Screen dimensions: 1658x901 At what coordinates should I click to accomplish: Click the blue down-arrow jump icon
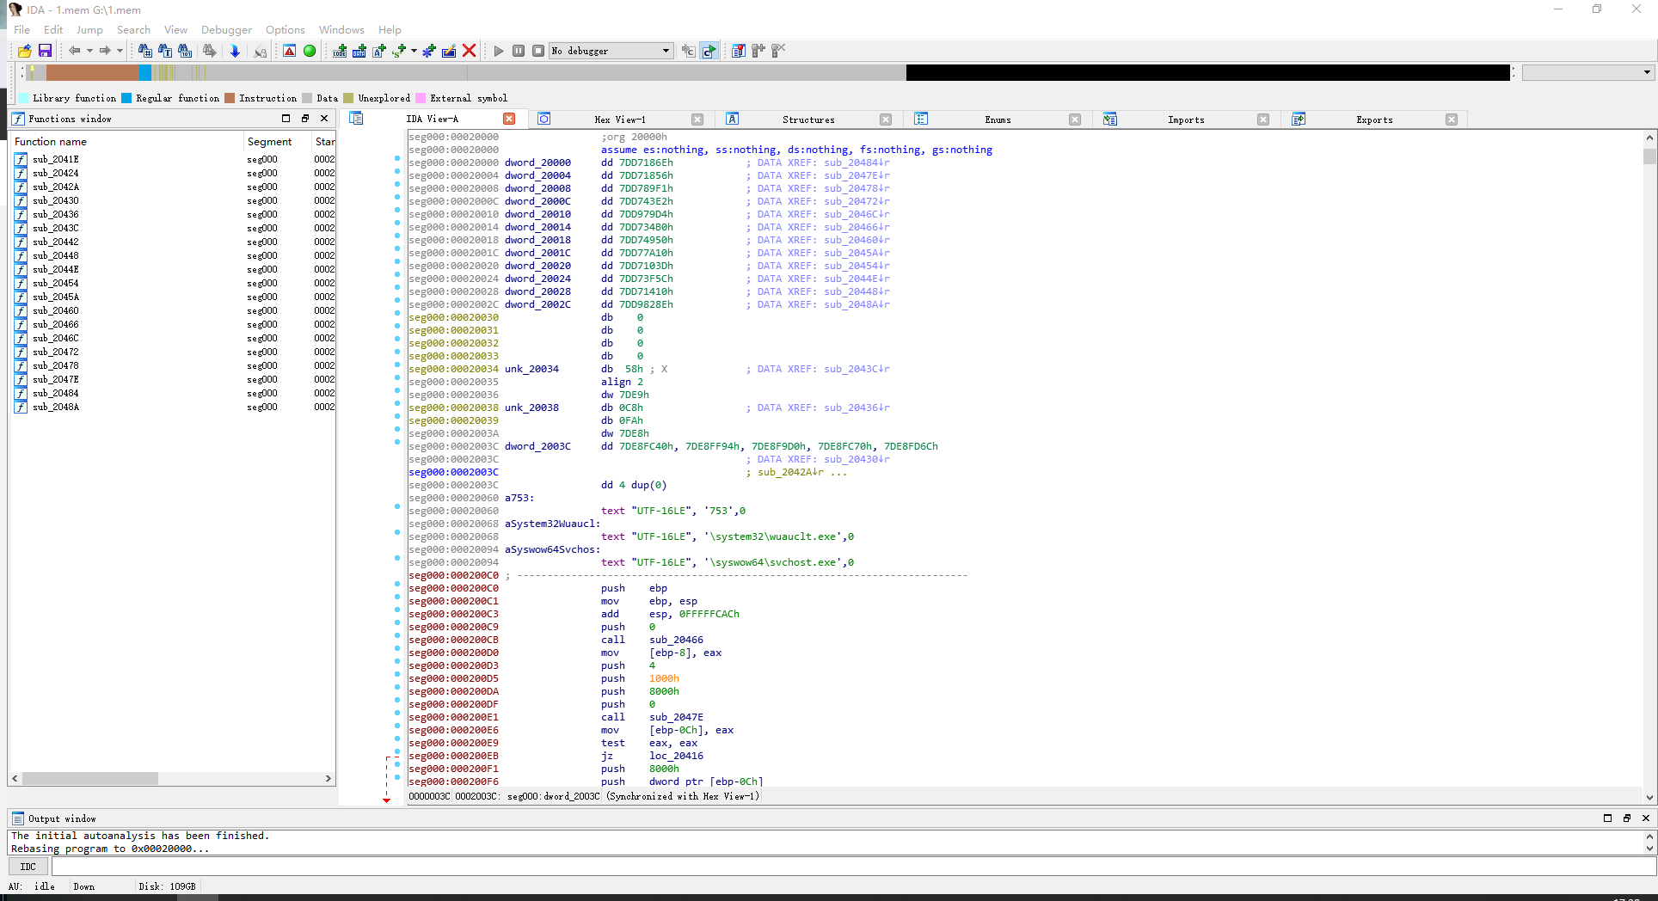(x=234, y=51)
